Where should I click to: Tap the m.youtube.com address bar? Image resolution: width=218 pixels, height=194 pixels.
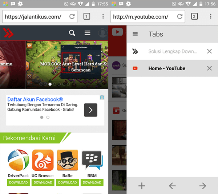[148, 16]
